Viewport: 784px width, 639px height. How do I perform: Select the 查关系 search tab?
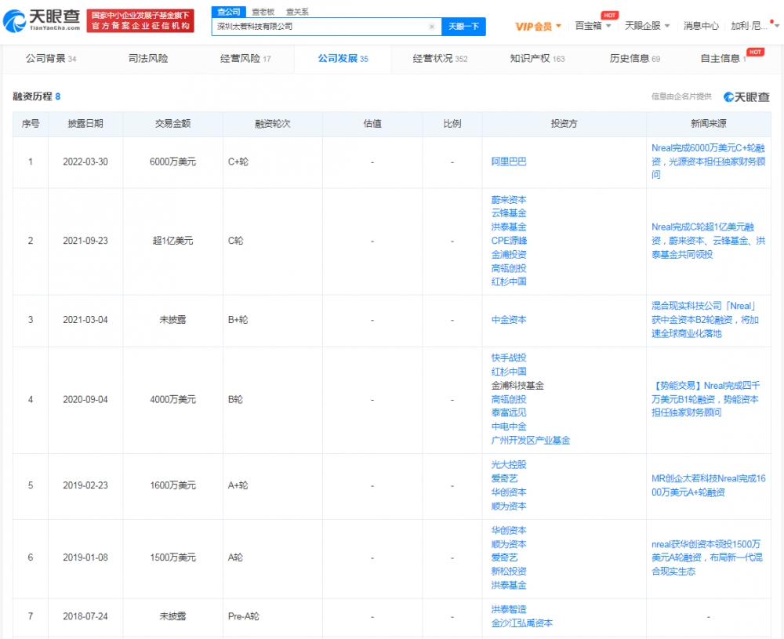297,12
